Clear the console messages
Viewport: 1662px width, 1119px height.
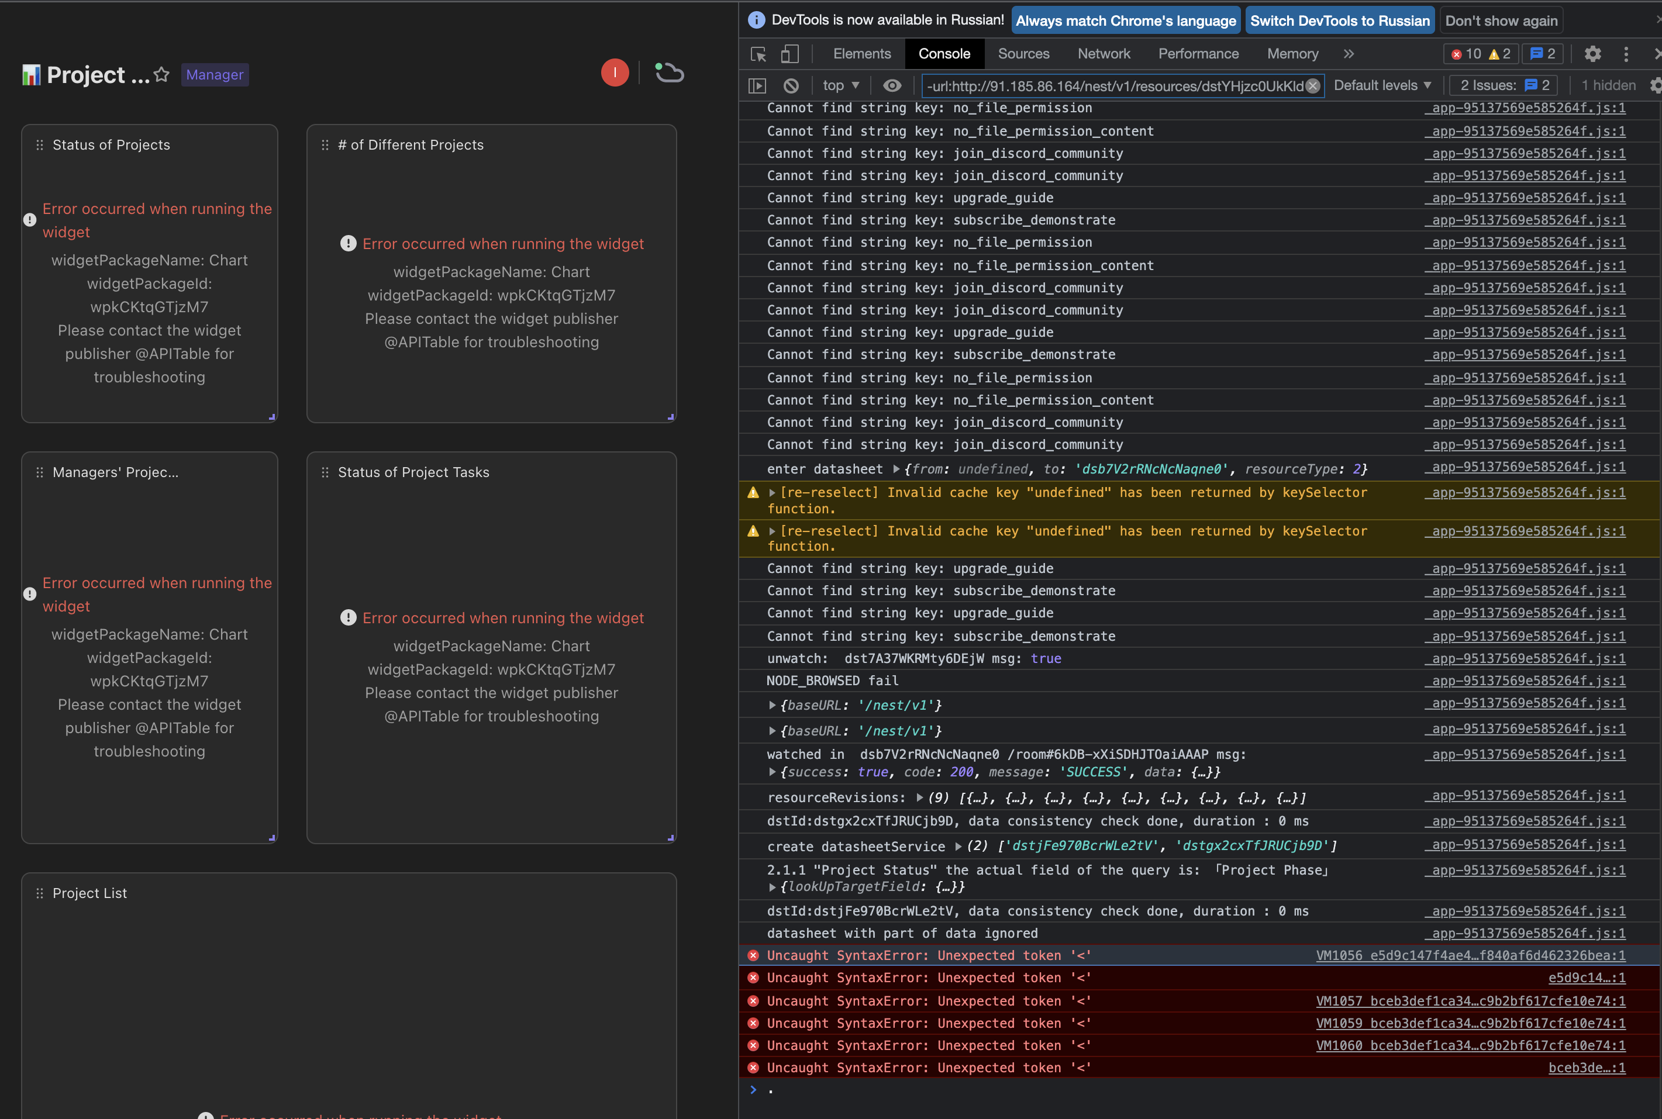pos(790,85)
